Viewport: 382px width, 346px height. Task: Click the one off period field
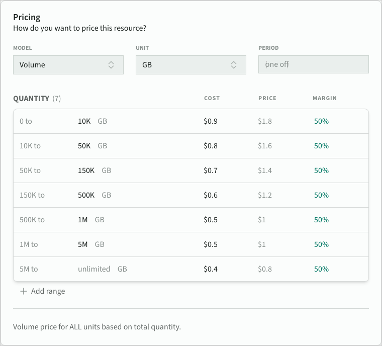pyautogui.click(x=313, y=64)
